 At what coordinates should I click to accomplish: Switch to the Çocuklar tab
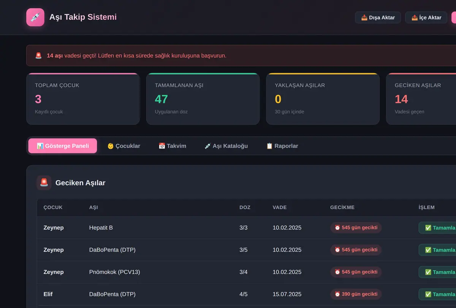(123, 146)
